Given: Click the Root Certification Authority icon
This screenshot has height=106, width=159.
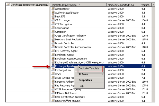Looking at the screenshot, I should click(53, 97).
